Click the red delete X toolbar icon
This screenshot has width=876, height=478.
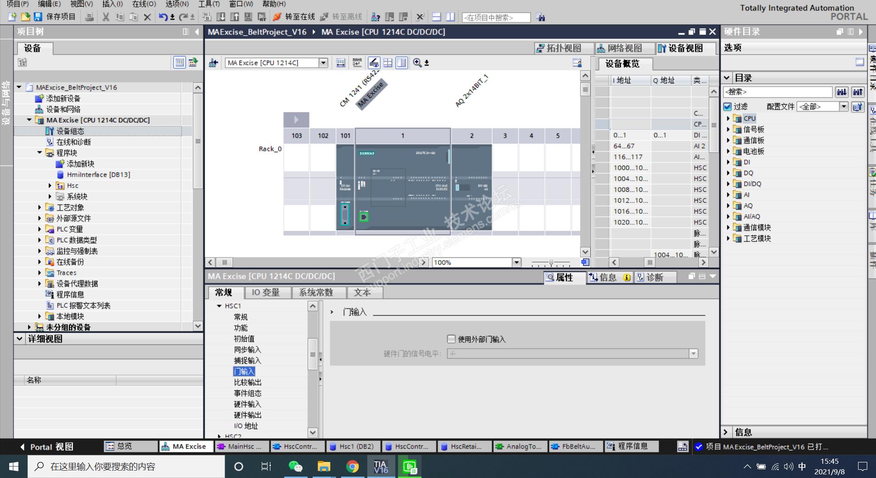(x=147, y=17)
